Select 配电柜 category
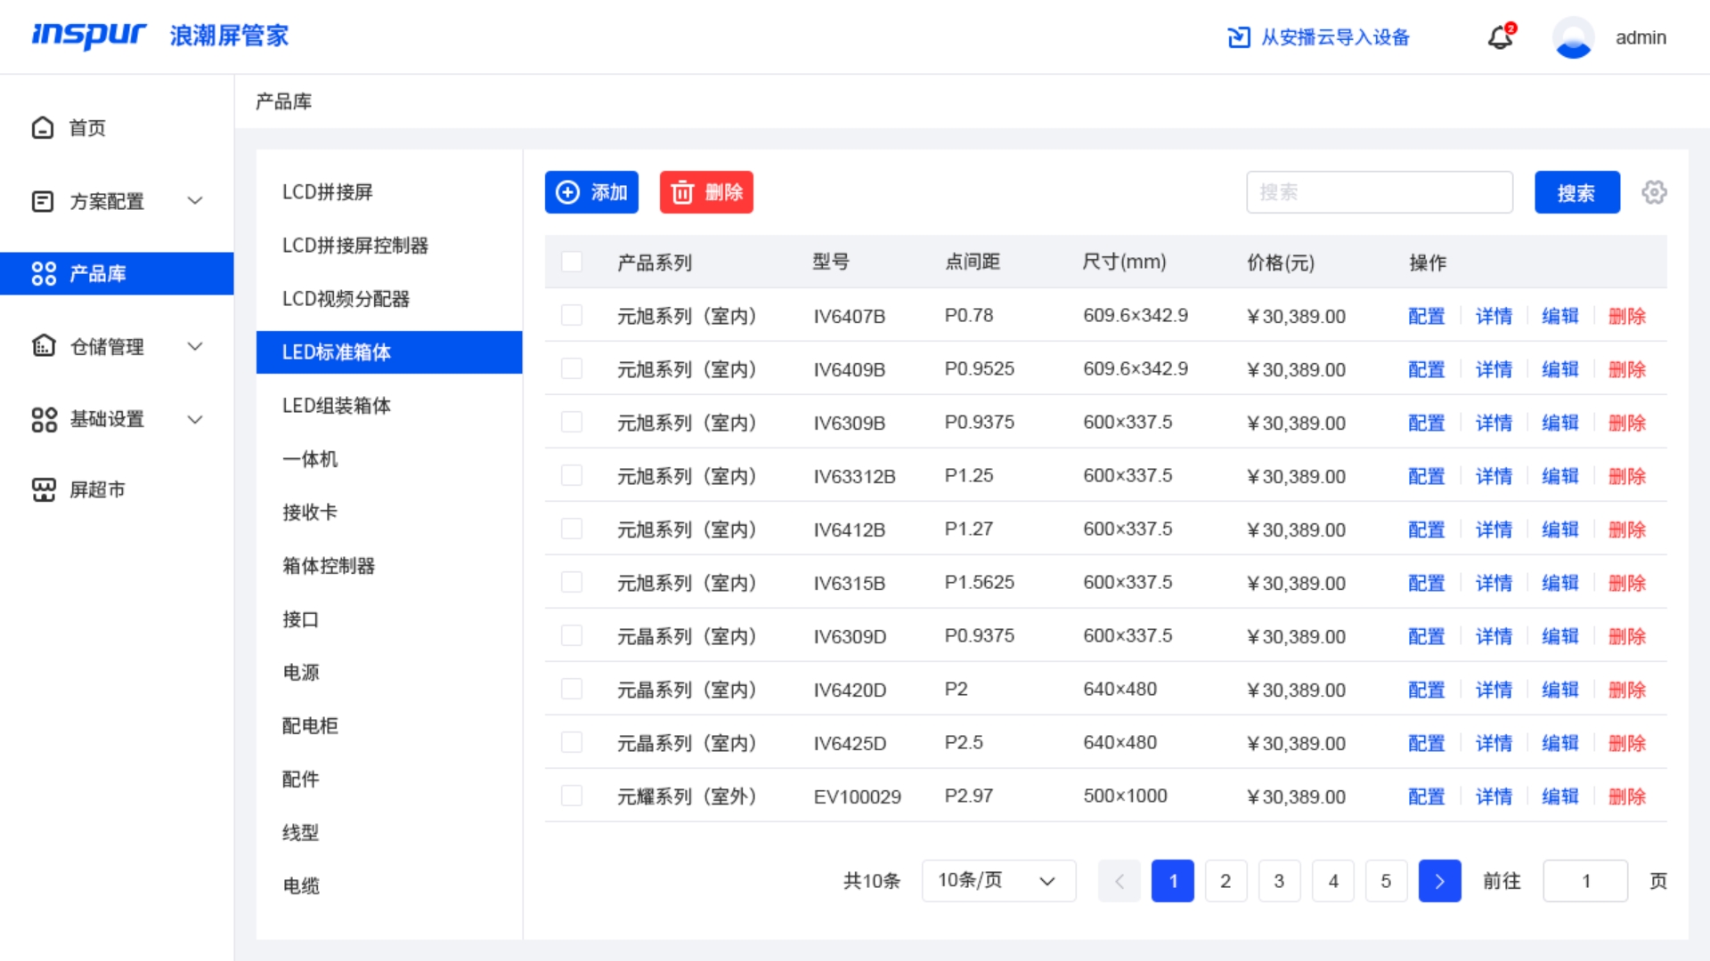 (x=389, y=726)
